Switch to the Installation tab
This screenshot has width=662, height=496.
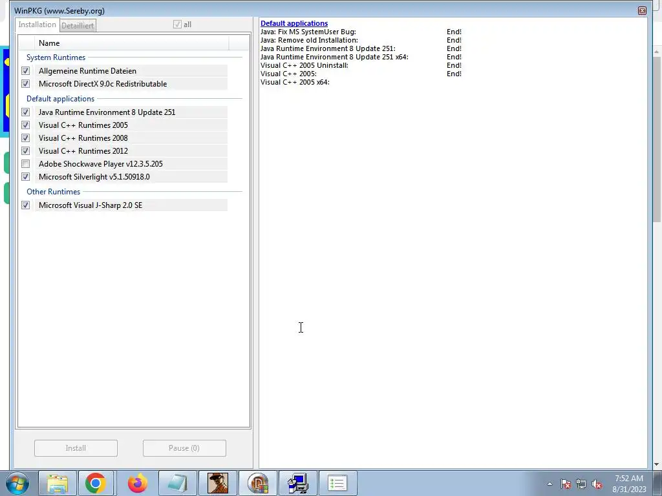37,25
